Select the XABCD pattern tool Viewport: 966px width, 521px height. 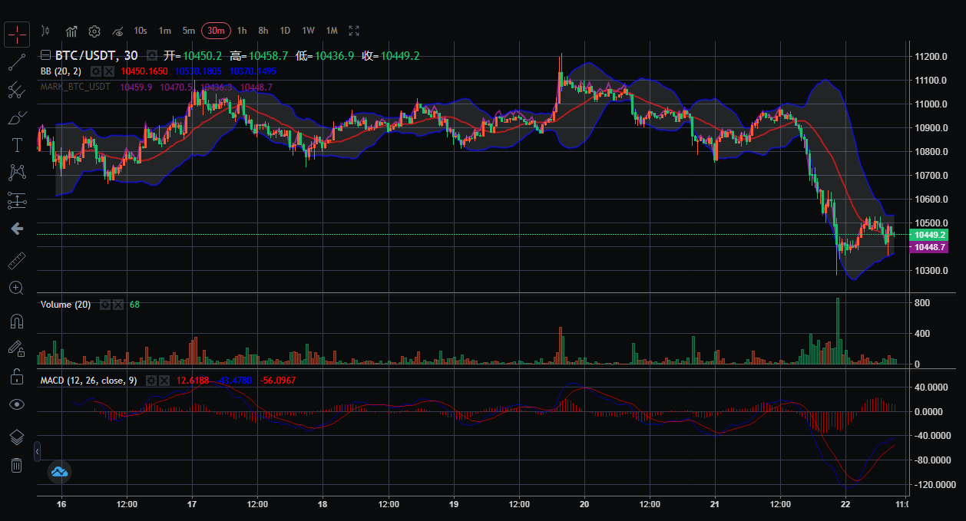pos(16,173)
